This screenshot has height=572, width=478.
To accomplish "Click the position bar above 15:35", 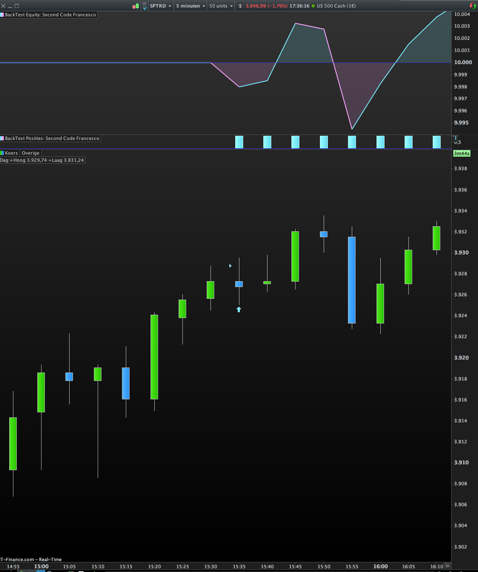I will (x=239, y=142).
